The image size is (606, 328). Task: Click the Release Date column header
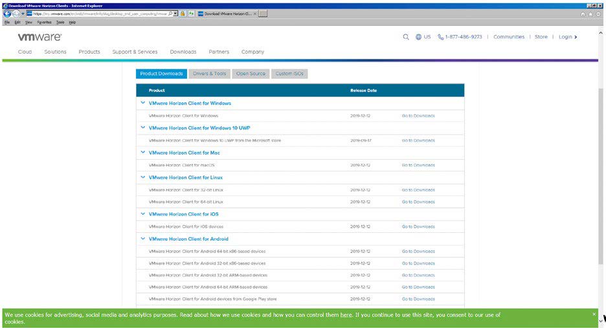coord(363,91)
